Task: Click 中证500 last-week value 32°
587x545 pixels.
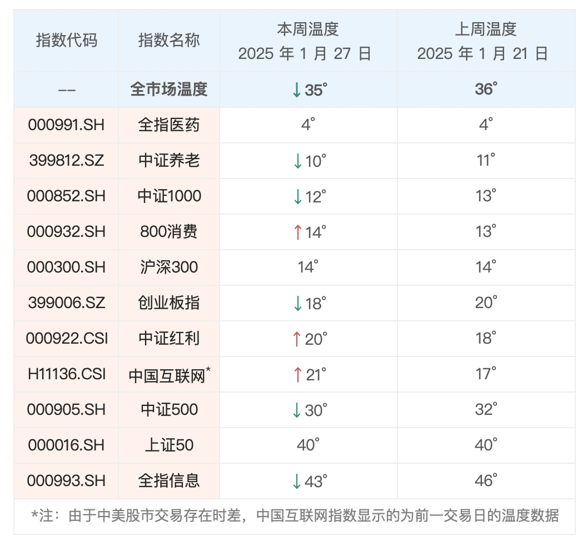Action: point(486,409)
